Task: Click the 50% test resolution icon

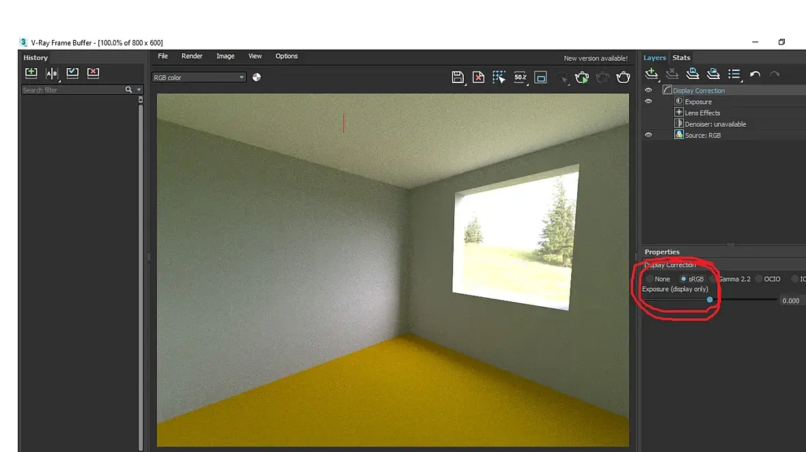Action: pyautogui.click(x=520, y=78)
